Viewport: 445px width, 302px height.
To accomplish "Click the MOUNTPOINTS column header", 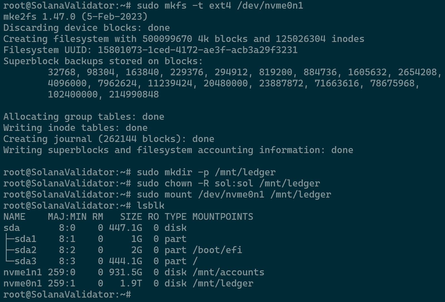I will pyautogui.click(x=222, y=217).
